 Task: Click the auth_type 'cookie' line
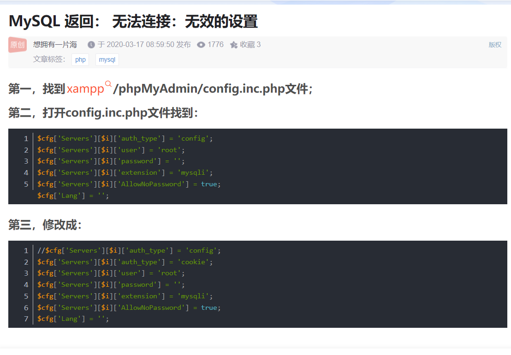pos(125,262)
